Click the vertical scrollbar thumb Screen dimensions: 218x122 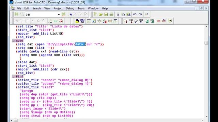[206, 43]
